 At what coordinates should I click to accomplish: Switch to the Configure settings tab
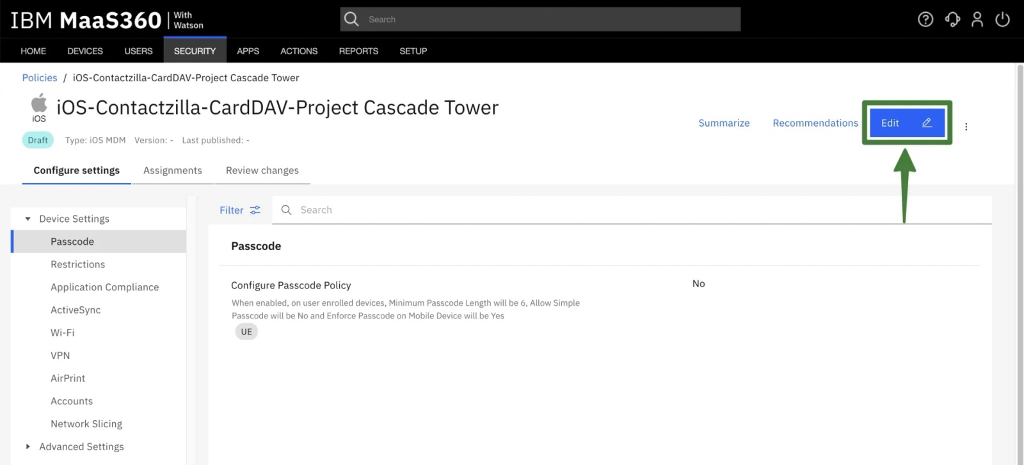76,170
